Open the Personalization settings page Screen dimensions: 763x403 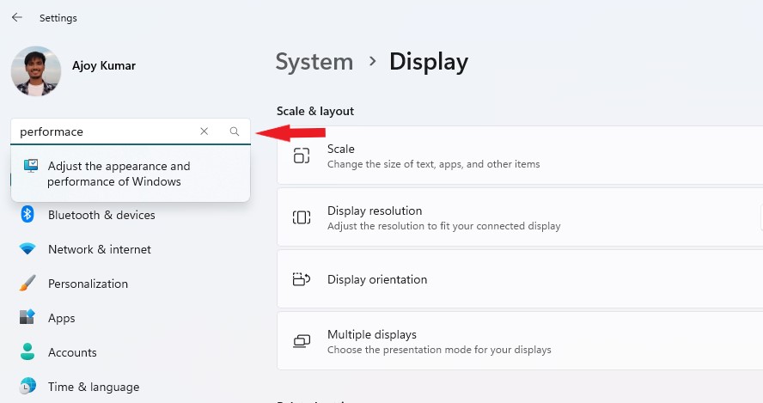88,284
